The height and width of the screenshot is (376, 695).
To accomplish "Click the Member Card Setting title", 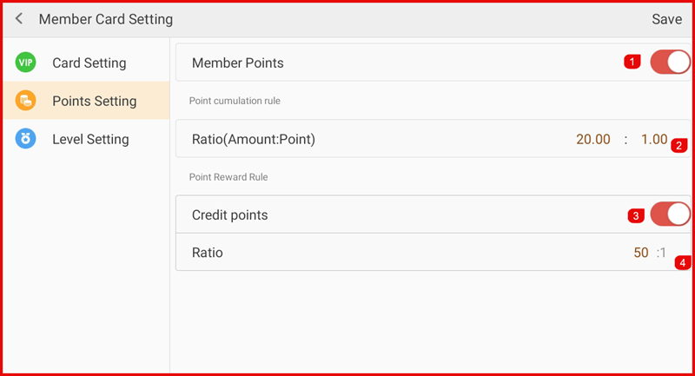I will 106,19.
